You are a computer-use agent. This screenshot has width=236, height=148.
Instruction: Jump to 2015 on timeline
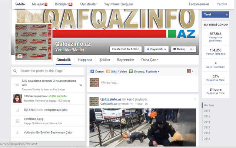coord(207,116)
